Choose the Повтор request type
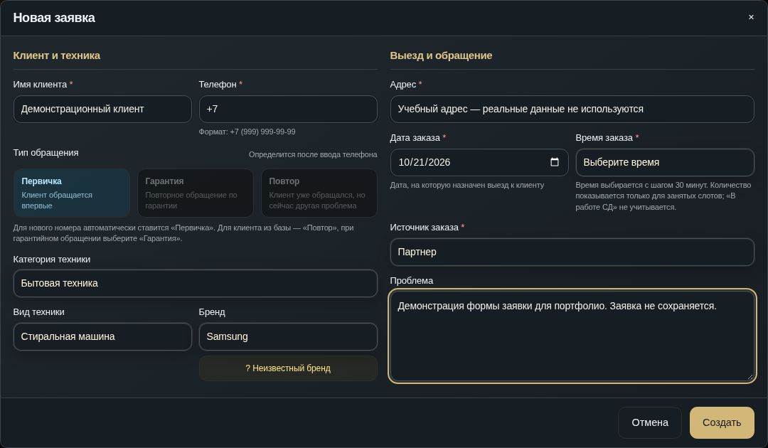The height and width of the screenshot is (448, 768). click(x=319, y=193)
